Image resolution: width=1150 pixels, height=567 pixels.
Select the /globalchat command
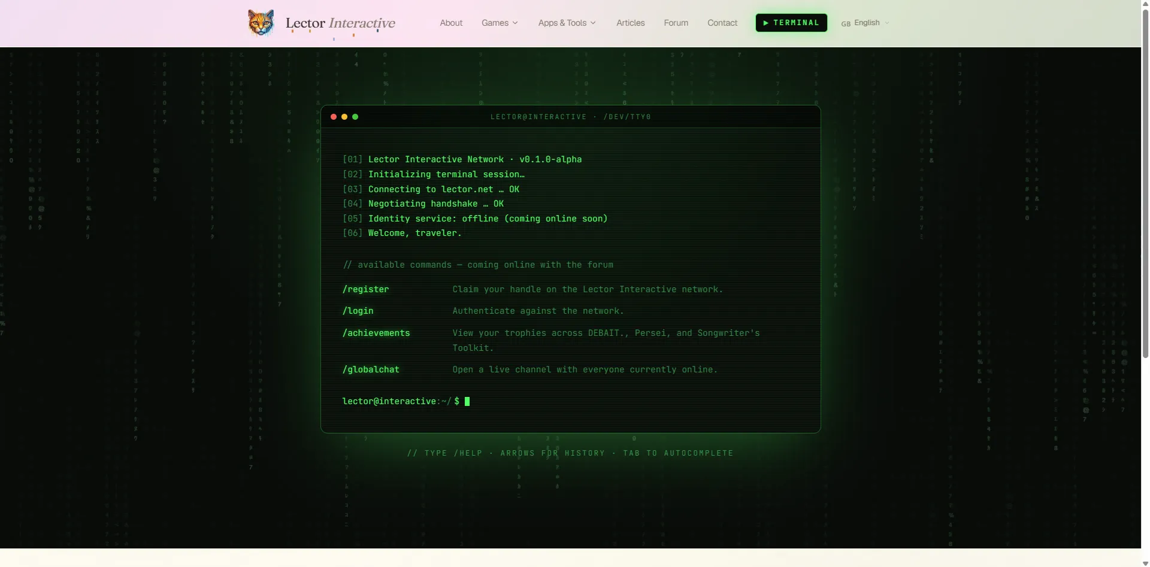pyautogui.click(x=371, y=369)
